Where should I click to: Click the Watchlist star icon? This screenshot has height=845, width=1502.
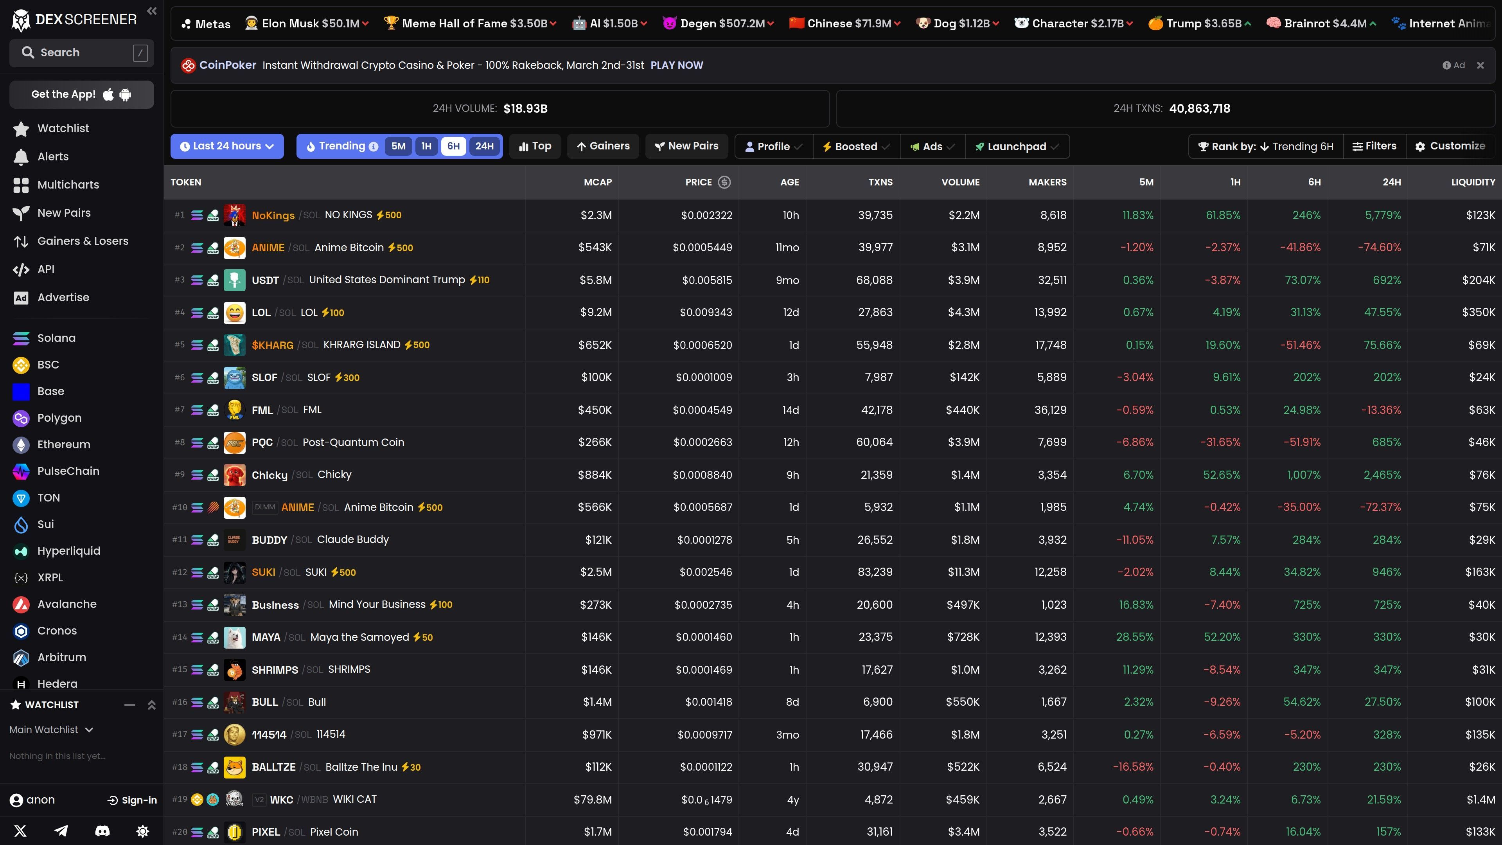click(20, 128)
